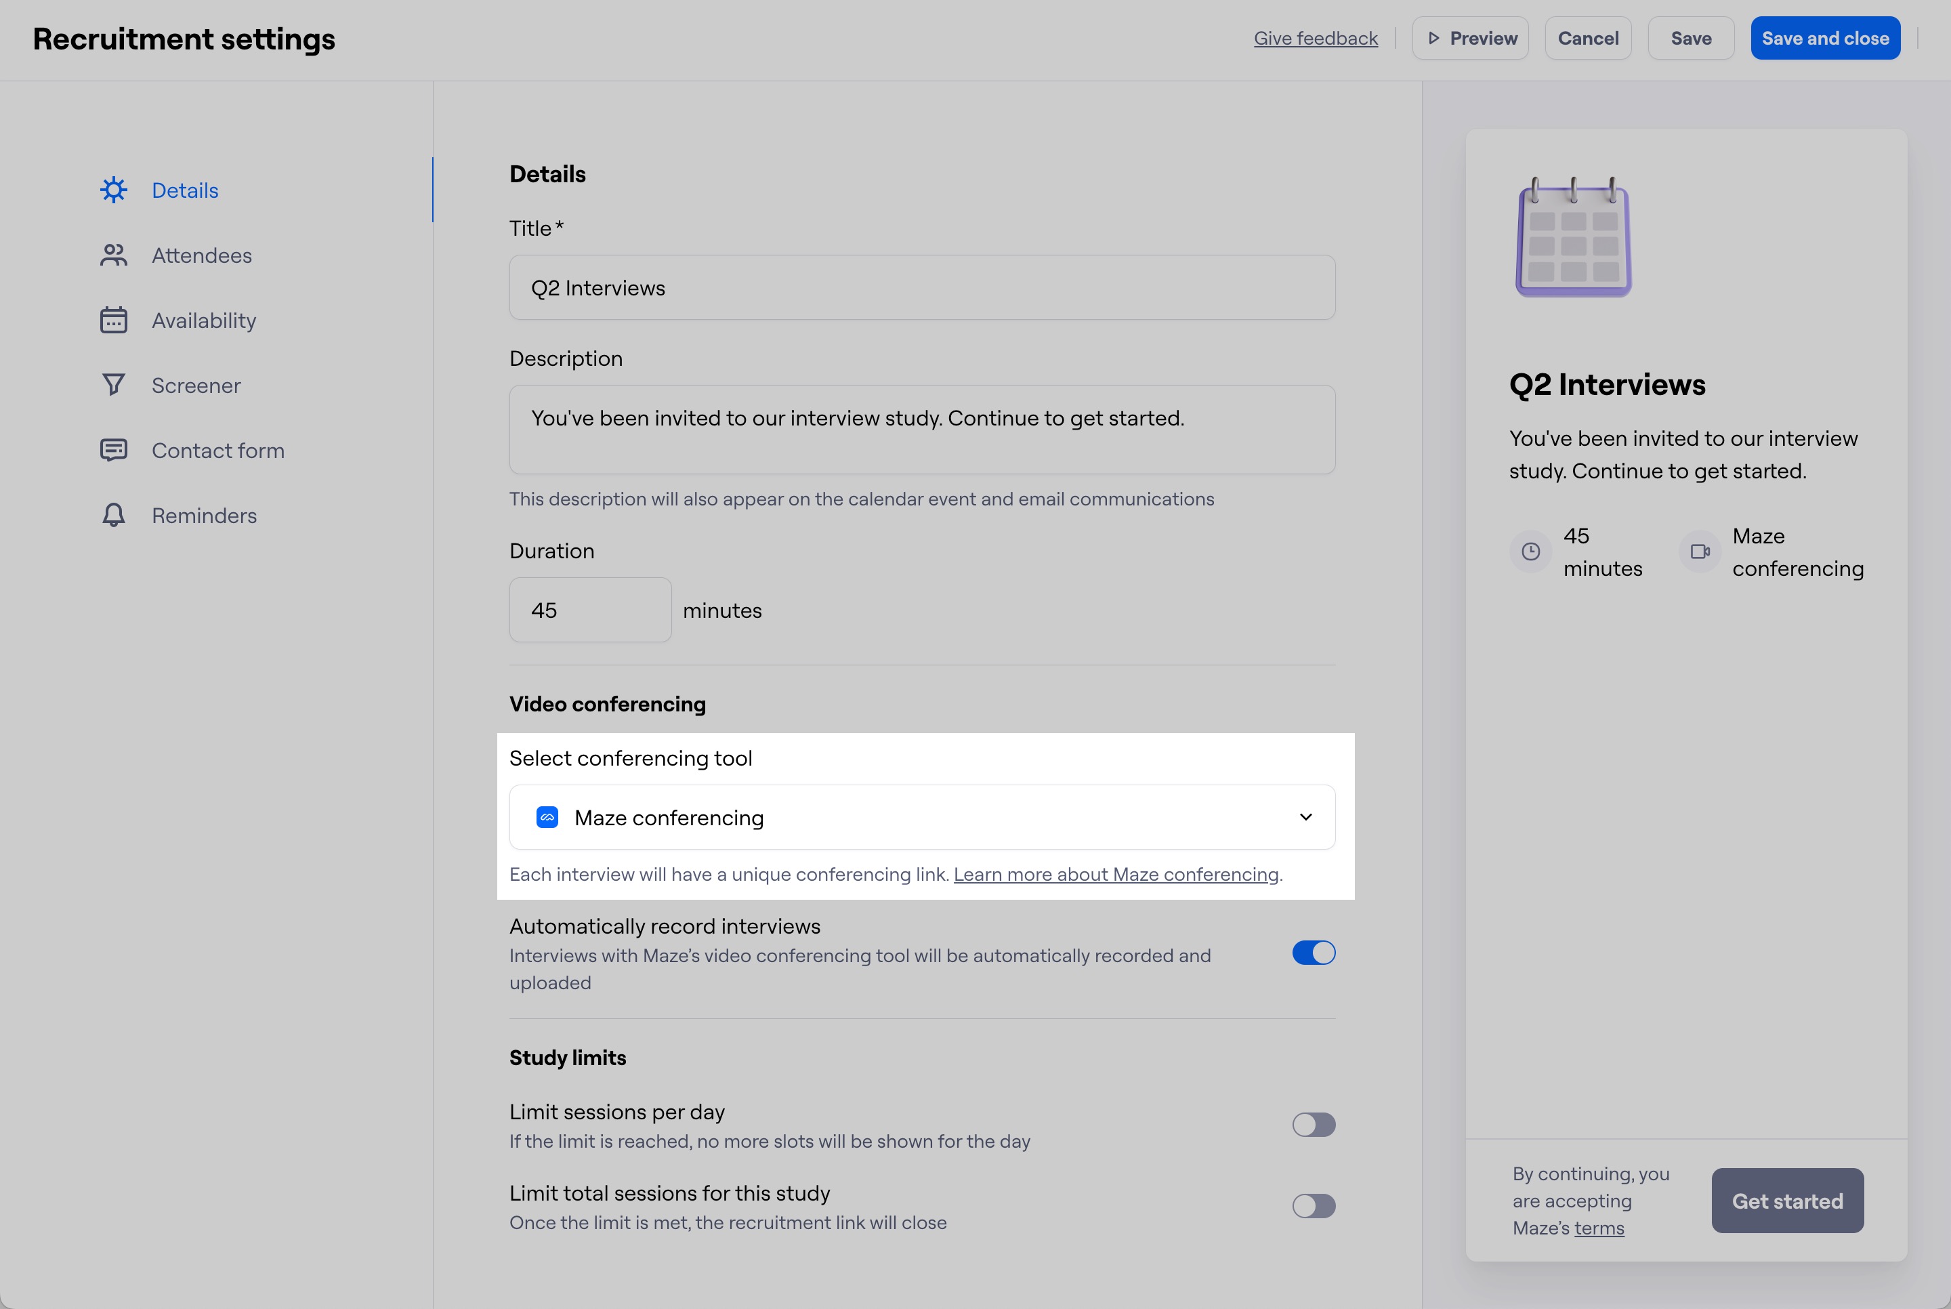Image resolution: width=1951 pixels, height=1309 pixels.
Task: Click the Contact form message icon
Action: point(114,450)
